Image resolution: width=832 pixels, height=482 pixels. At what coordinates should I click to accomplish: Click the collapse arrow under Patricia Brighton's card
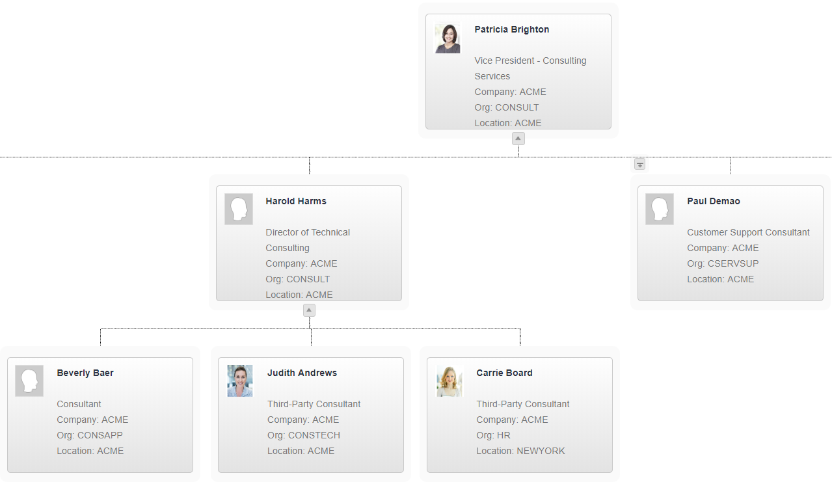point(518,138)
